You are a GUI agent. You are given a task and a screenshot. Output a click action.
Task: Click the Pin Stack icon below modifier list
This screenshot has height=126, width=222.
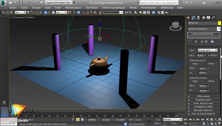190,41
